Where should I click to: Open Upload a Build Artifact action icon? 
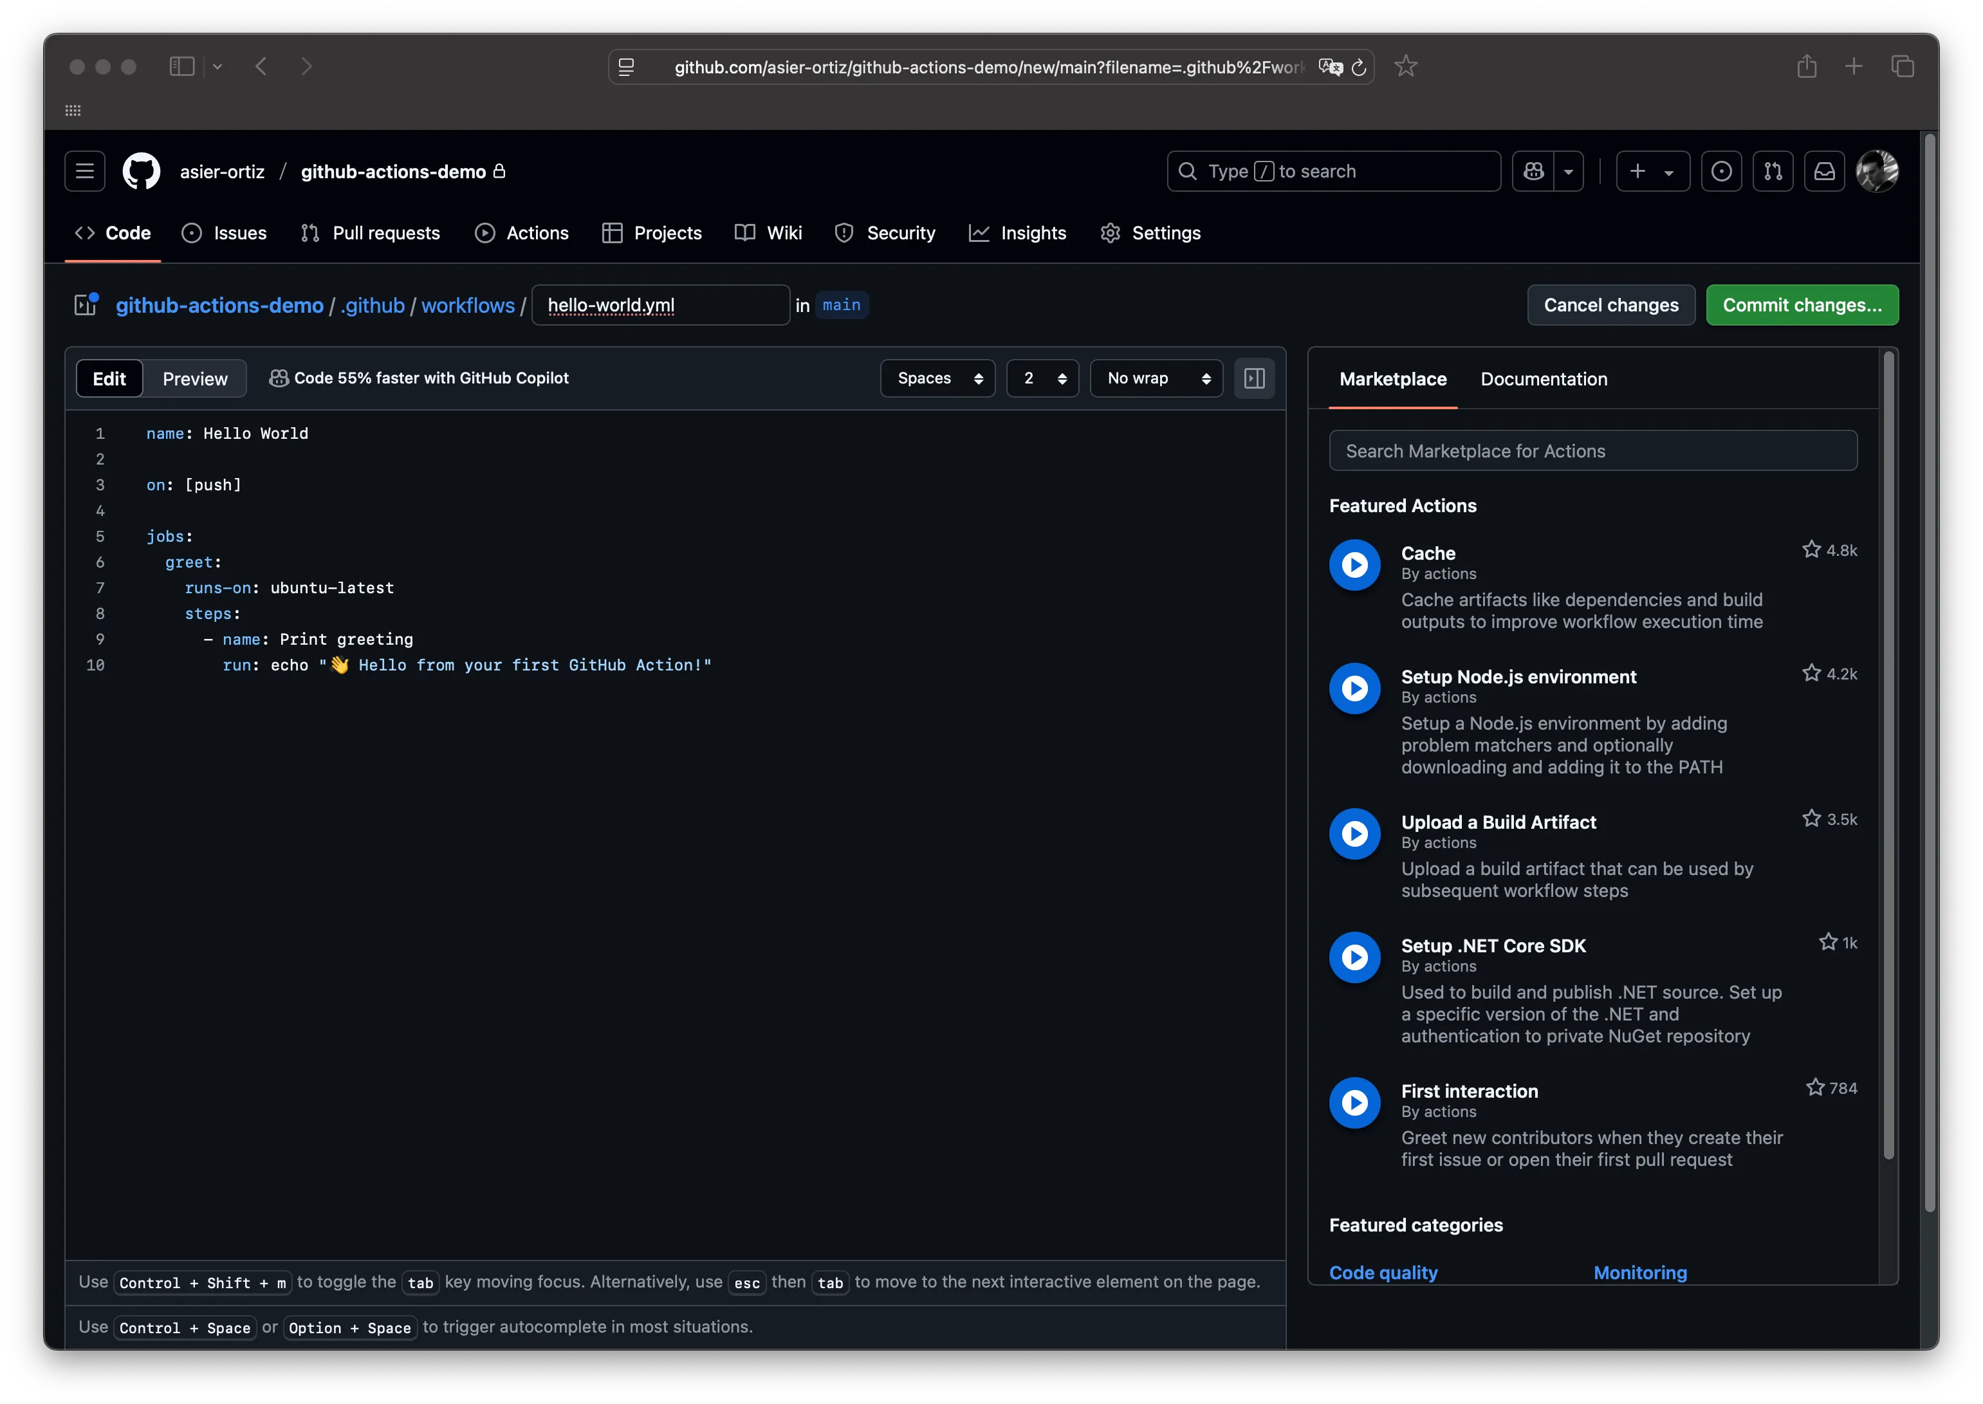click(1354, 833)
